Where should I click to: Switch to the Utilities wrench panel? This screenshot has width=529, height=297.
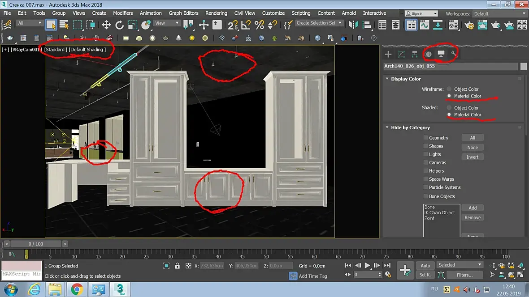pos(454,54)
